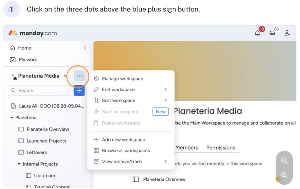The width and height of the screenshot is (300, 189).
Task: Open the Launched Projects board
Action: pos(42,141)
